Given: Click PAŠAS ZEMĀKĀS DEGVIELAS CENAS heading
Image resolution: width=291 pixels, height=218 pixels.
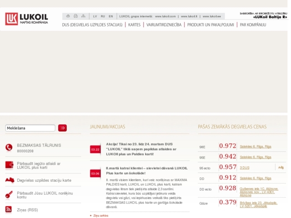Looking at the screenshot, I should coord(232,127).
